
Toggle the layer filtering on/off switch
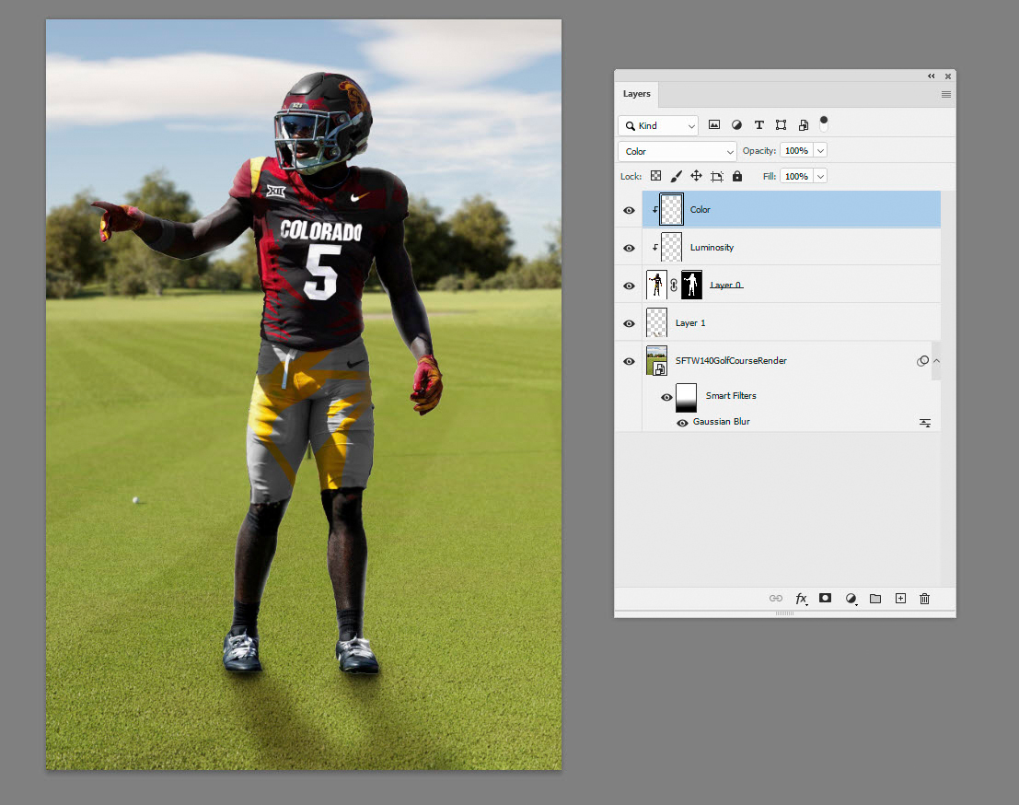click(824, 122)
